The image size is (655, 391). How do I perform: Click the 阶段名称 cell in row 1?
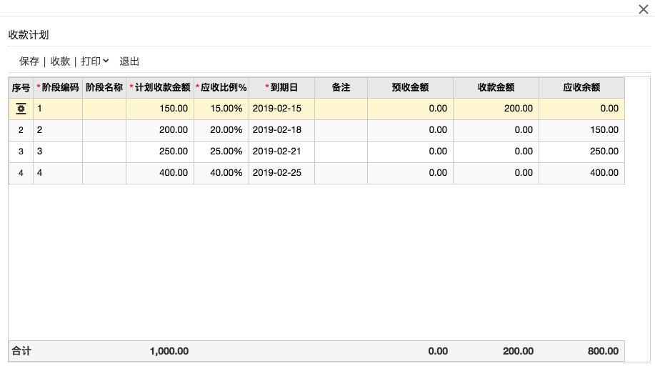104,109
